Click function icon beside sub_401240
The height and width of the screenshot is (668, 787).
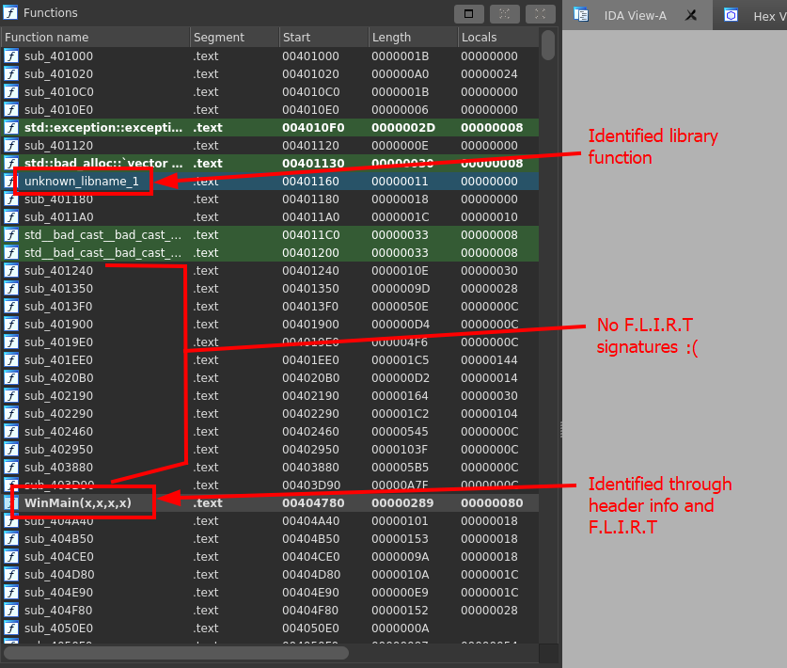tap(11, 271)
